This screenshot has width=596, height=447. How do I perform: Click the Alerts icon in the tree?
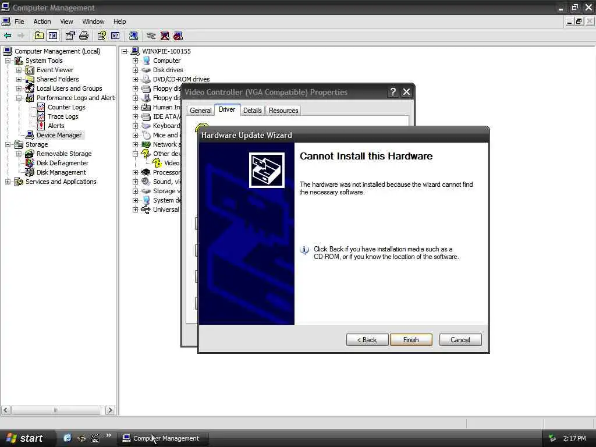(x=41, y=126)
